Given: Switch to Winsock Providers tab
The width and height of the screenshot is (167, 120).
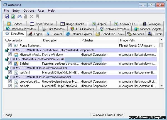Looking at the screenshot, I should tap(21, 29).
